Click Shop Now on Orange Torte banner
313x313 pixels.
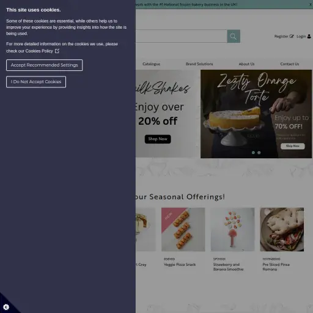coord(293,146)
